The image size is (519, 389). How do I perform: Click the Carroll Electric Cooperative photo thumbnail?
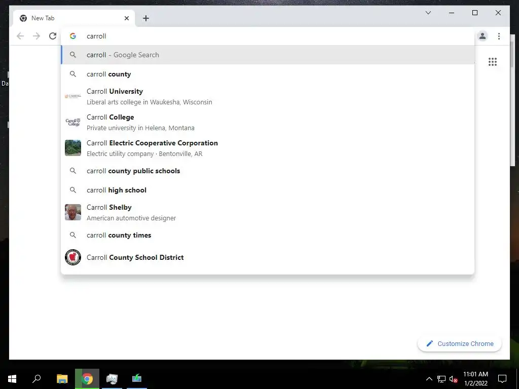(73, 148)
